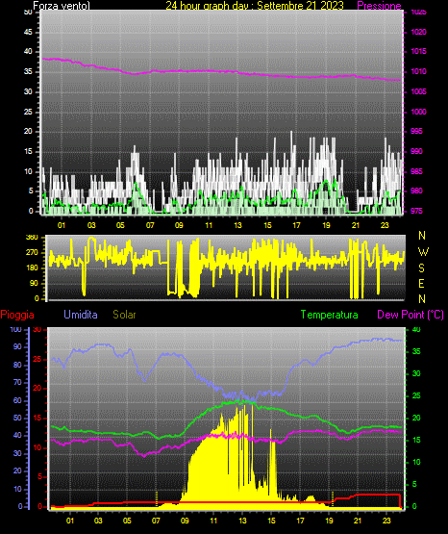
Task: Click hour 21 on wind graph axis
Action: coord(356,225)
